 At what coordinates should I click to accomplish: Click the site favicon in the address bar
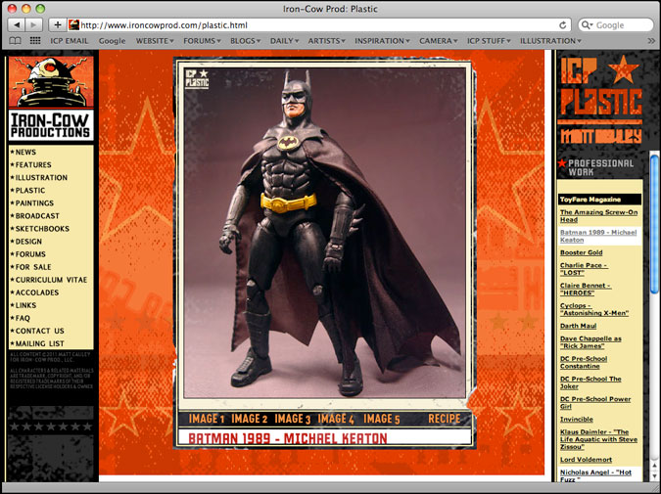tap(73, 24)
